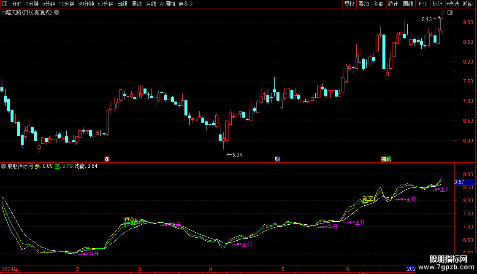
Task: Click the 财 financial event marker
Action: 277,159
